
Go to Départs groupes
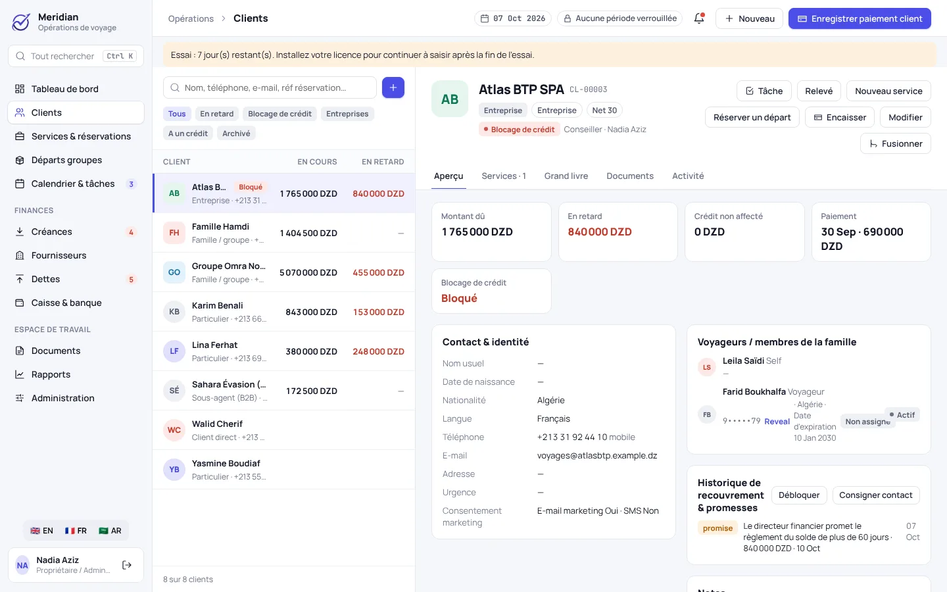click(x=76, y=160)
